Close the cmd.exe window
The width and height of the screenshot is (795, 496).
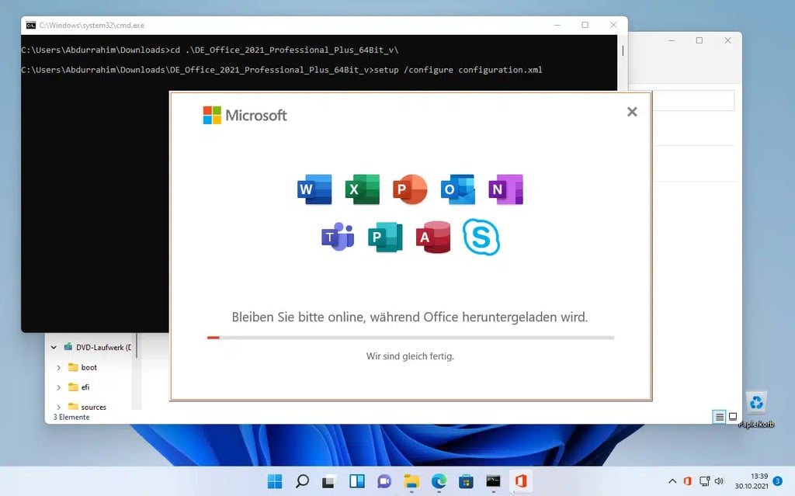pyautogui.click(x=613, y=25)
